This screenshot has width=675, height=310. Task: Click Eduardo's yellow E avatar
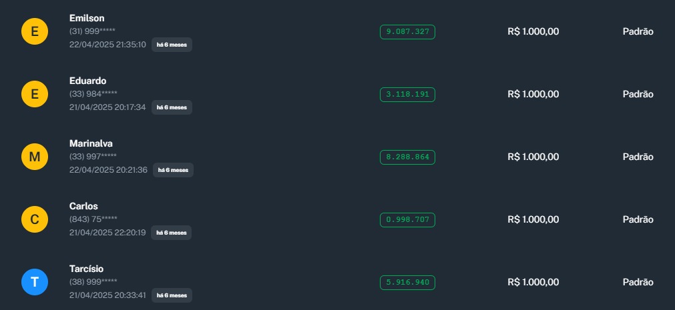coord(35,94)
